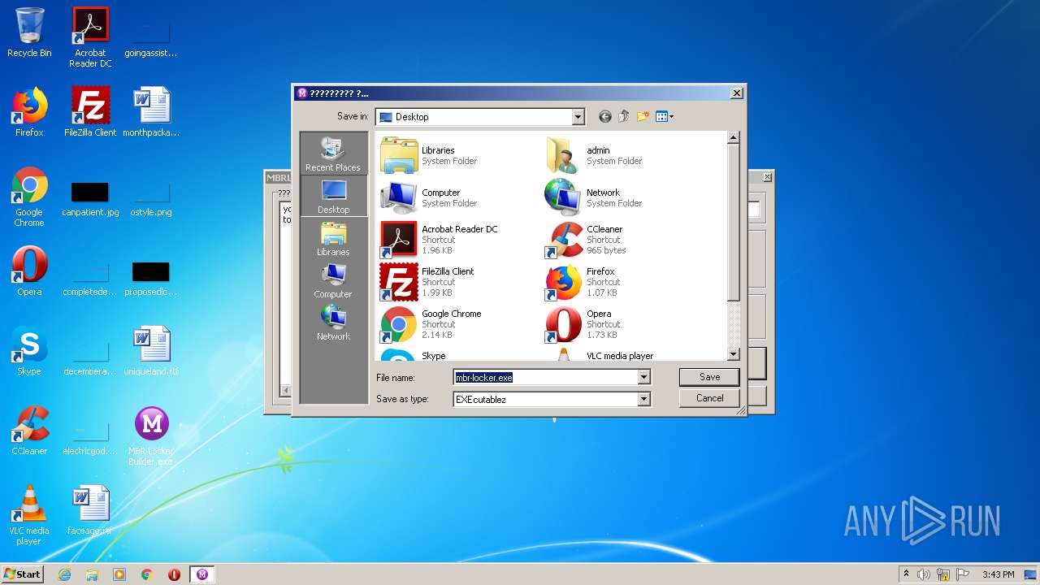
Task: Click the 3:43 PM taskbar clock
Action: 998,574
